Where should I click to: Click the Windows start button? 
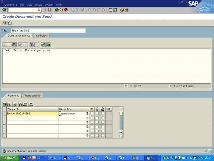9,158
